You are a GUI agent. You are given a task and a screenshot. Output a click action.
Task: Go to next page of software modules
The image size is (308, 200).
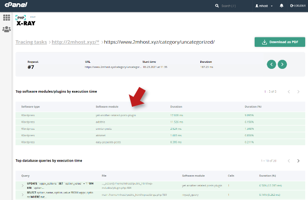click(299, 92)
